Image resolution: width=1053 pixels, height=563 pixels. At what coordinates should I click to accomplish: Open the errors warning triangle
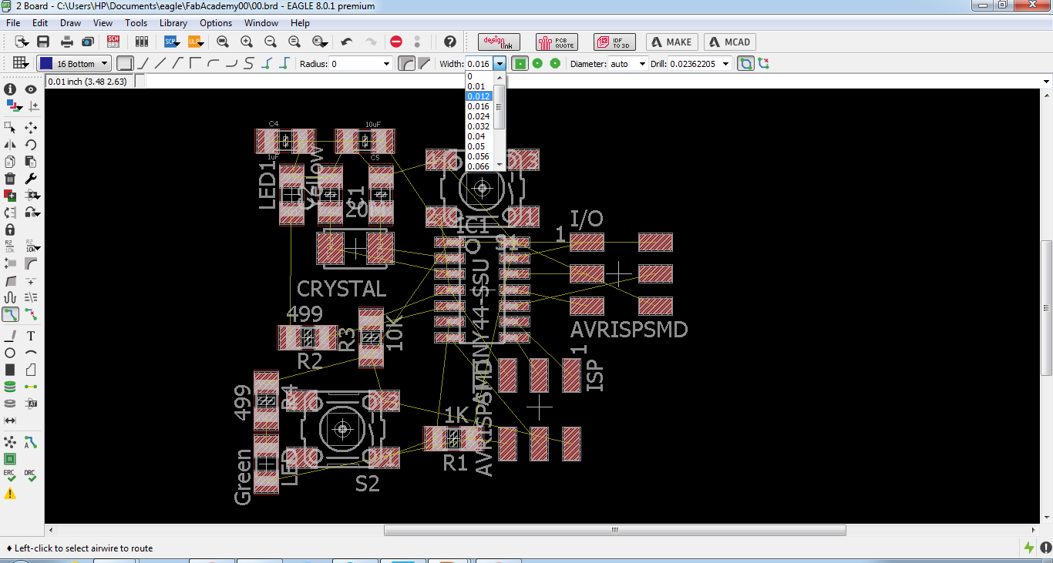click(x=10, y=494)
